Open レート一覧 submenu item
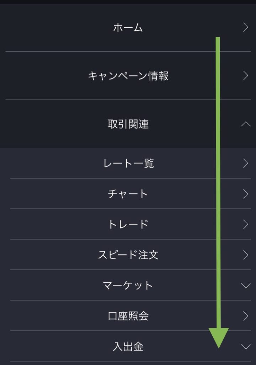256x365 pixels. click(128, 163)
